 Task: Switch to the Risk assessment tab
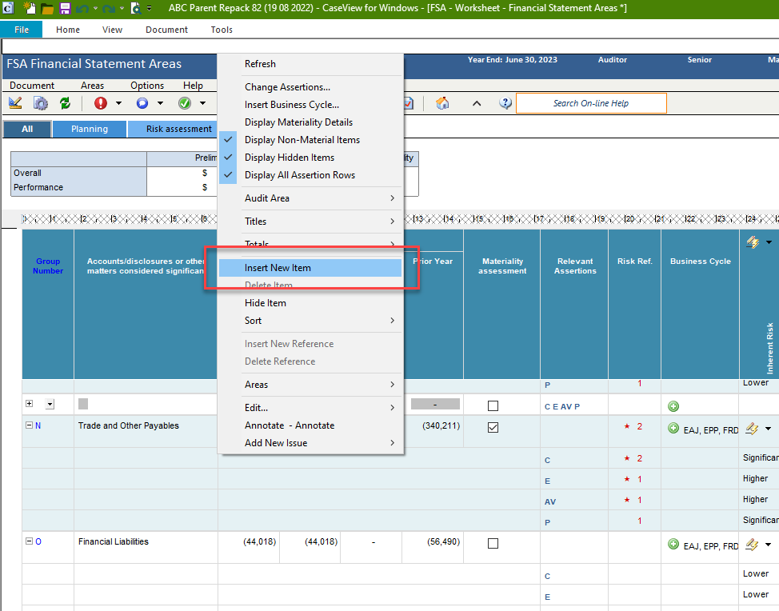pos(173,129)
